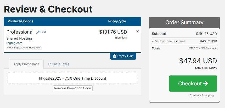225x108 pixels.
Task: Click the trash icon on Empty Cart
Action: (x=114, y=56)
